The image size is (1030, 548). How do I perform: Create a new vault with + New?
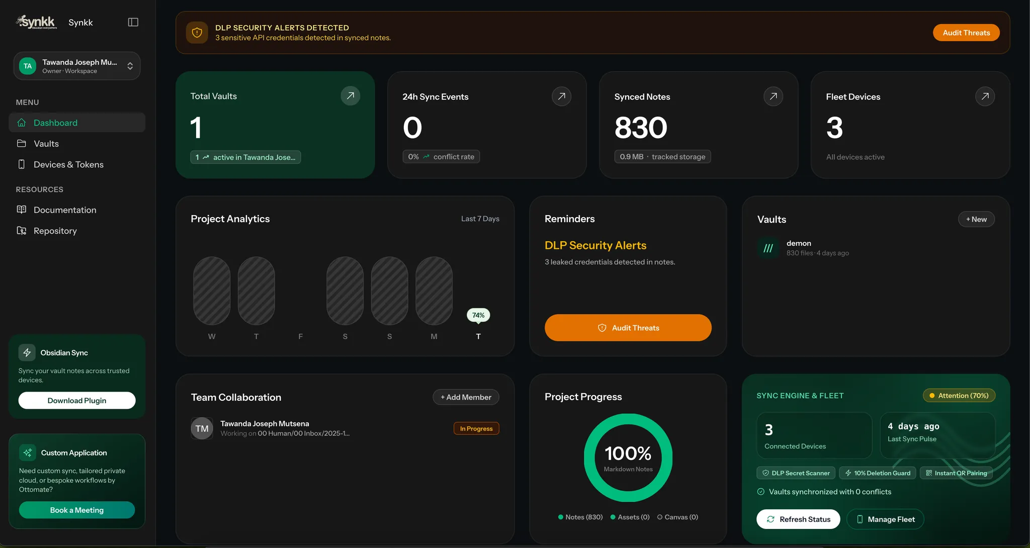[x=976, y=219]
